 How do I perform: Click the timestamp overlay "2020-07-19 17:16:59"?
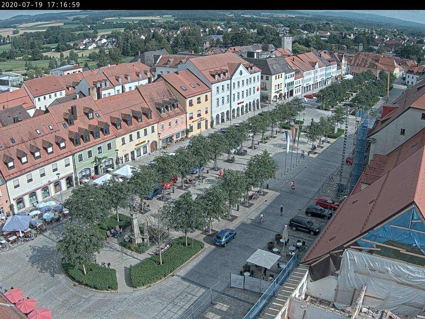(x=41, y=5)
